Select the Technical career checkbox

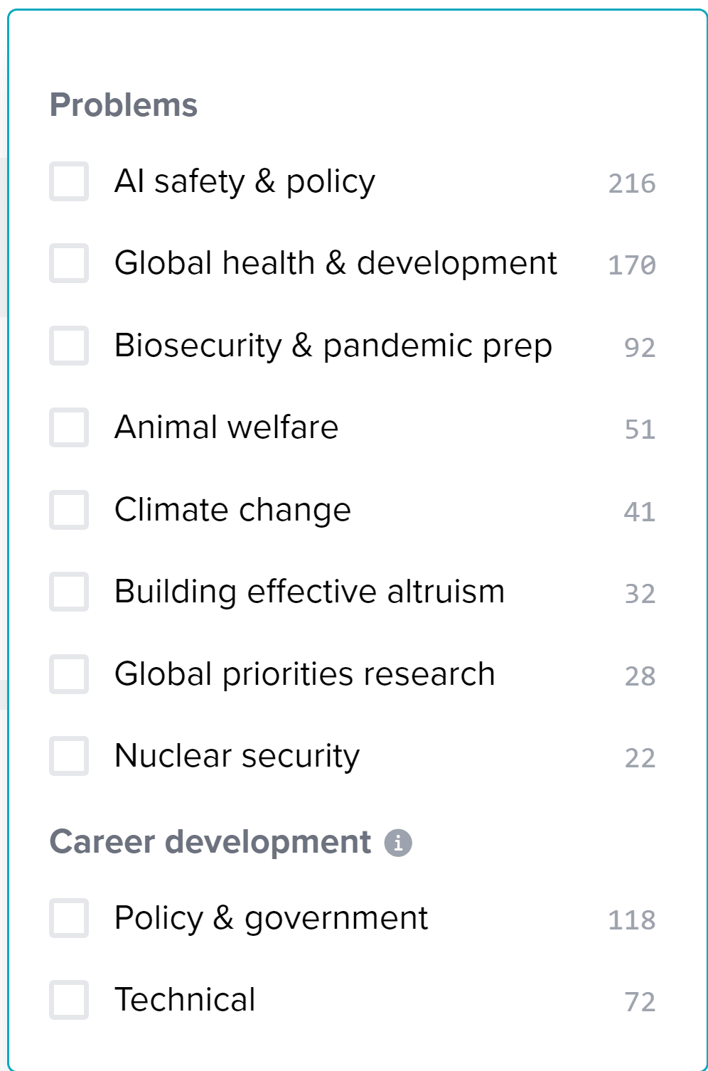point(69,1000)
